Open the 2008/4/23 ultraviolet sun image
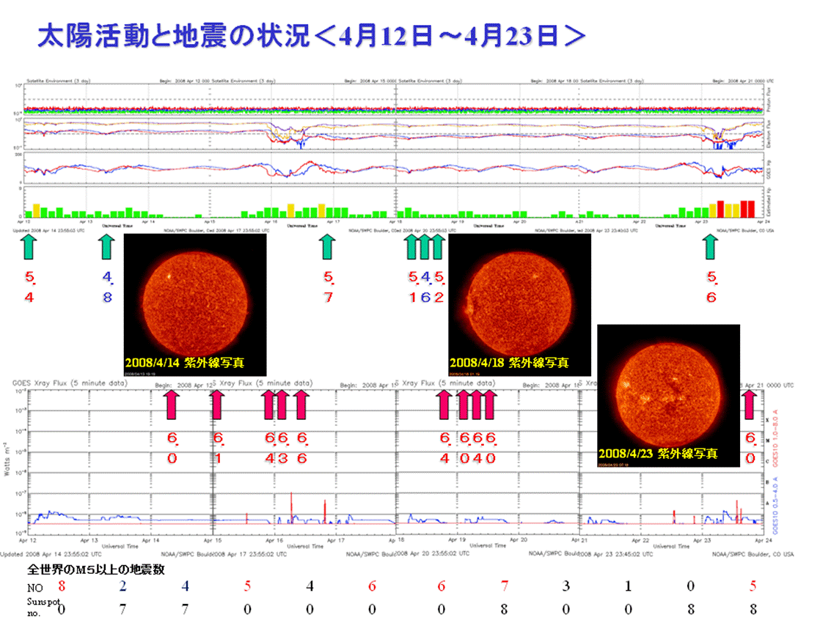 click(668, 396)
